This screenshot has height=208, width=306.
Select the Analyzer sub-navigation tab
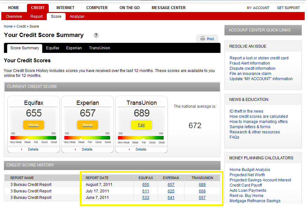tap(77, 17)
